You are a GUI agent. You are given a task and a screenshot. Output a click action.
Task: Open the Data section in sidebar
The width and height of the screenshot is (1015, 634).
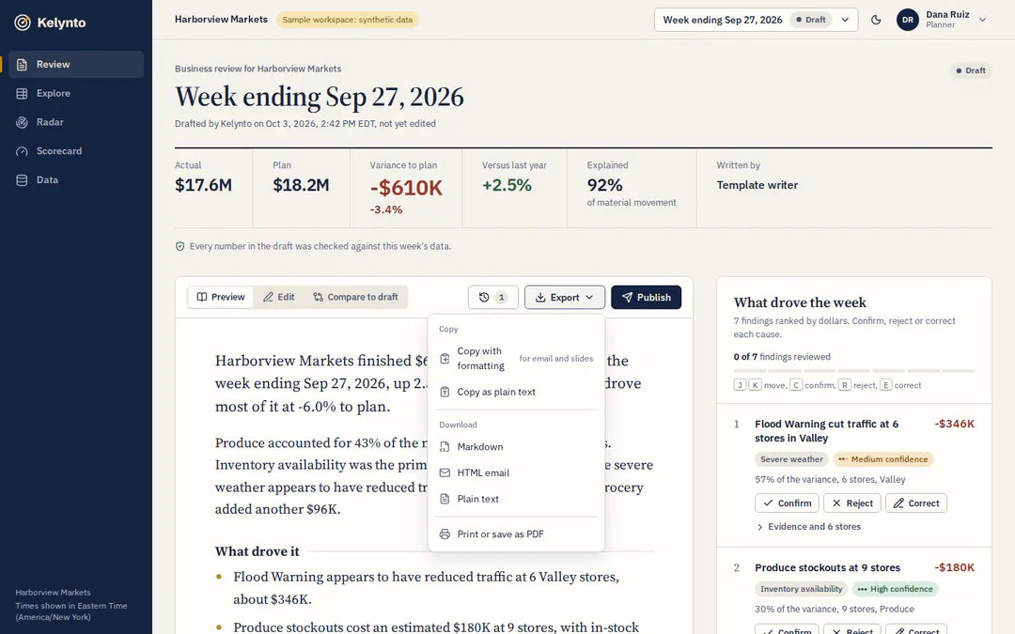[76, 179]
